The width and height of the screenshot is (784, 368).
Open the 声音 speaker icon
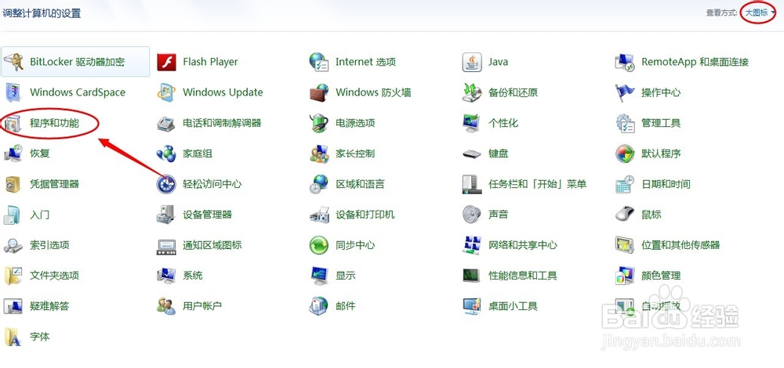472,215
